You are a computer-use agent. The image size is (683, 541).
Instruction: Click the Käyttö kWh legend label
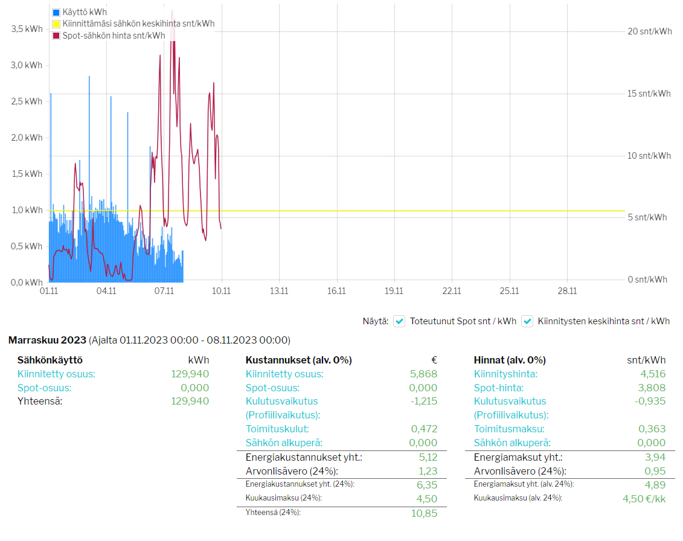[81, 12]
